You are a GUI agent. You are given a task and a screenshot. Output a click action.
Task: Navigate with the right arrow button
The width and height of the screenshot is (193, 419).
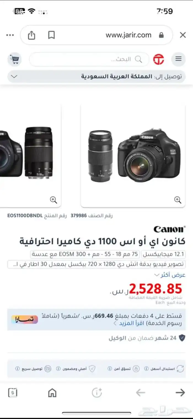180,393
